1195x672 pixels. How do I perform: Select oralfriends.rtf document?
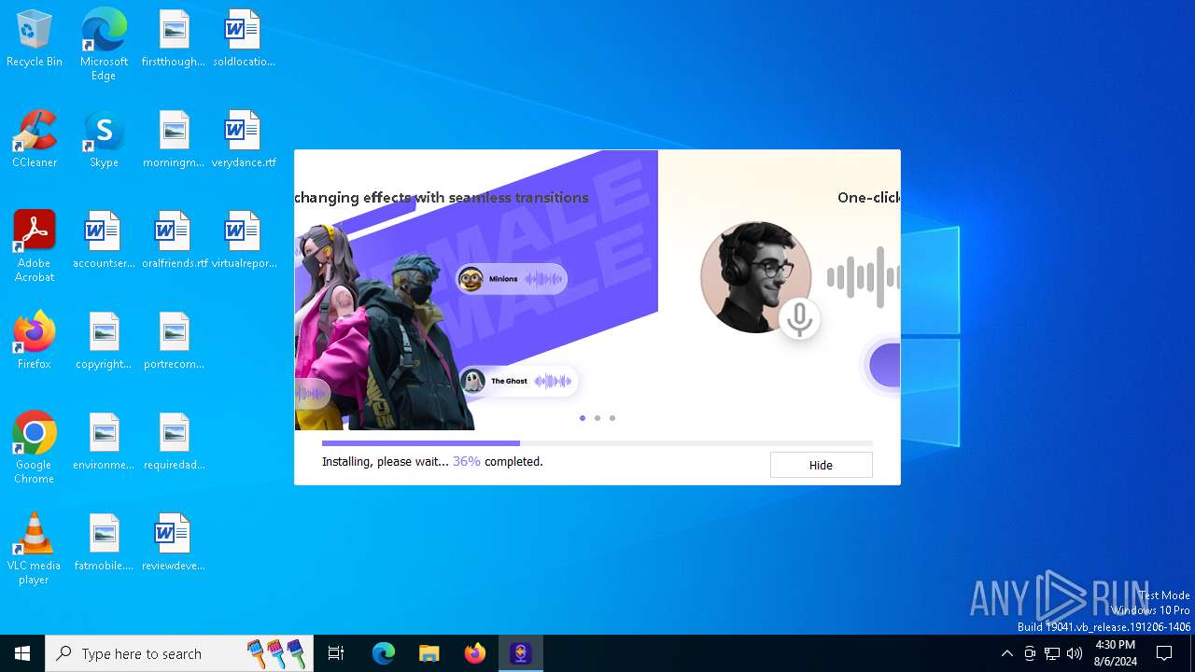[174, 240]
